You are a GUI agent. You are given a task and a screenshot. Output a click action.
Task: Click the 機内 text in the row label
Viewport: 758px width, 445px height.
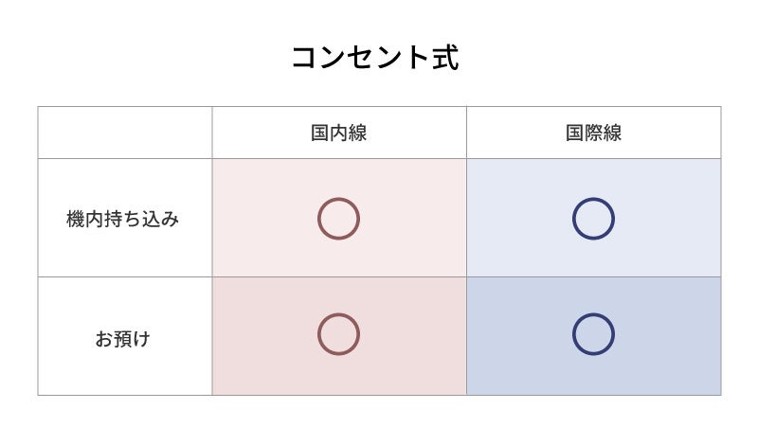pyautogui.click(x=85, y=219)
